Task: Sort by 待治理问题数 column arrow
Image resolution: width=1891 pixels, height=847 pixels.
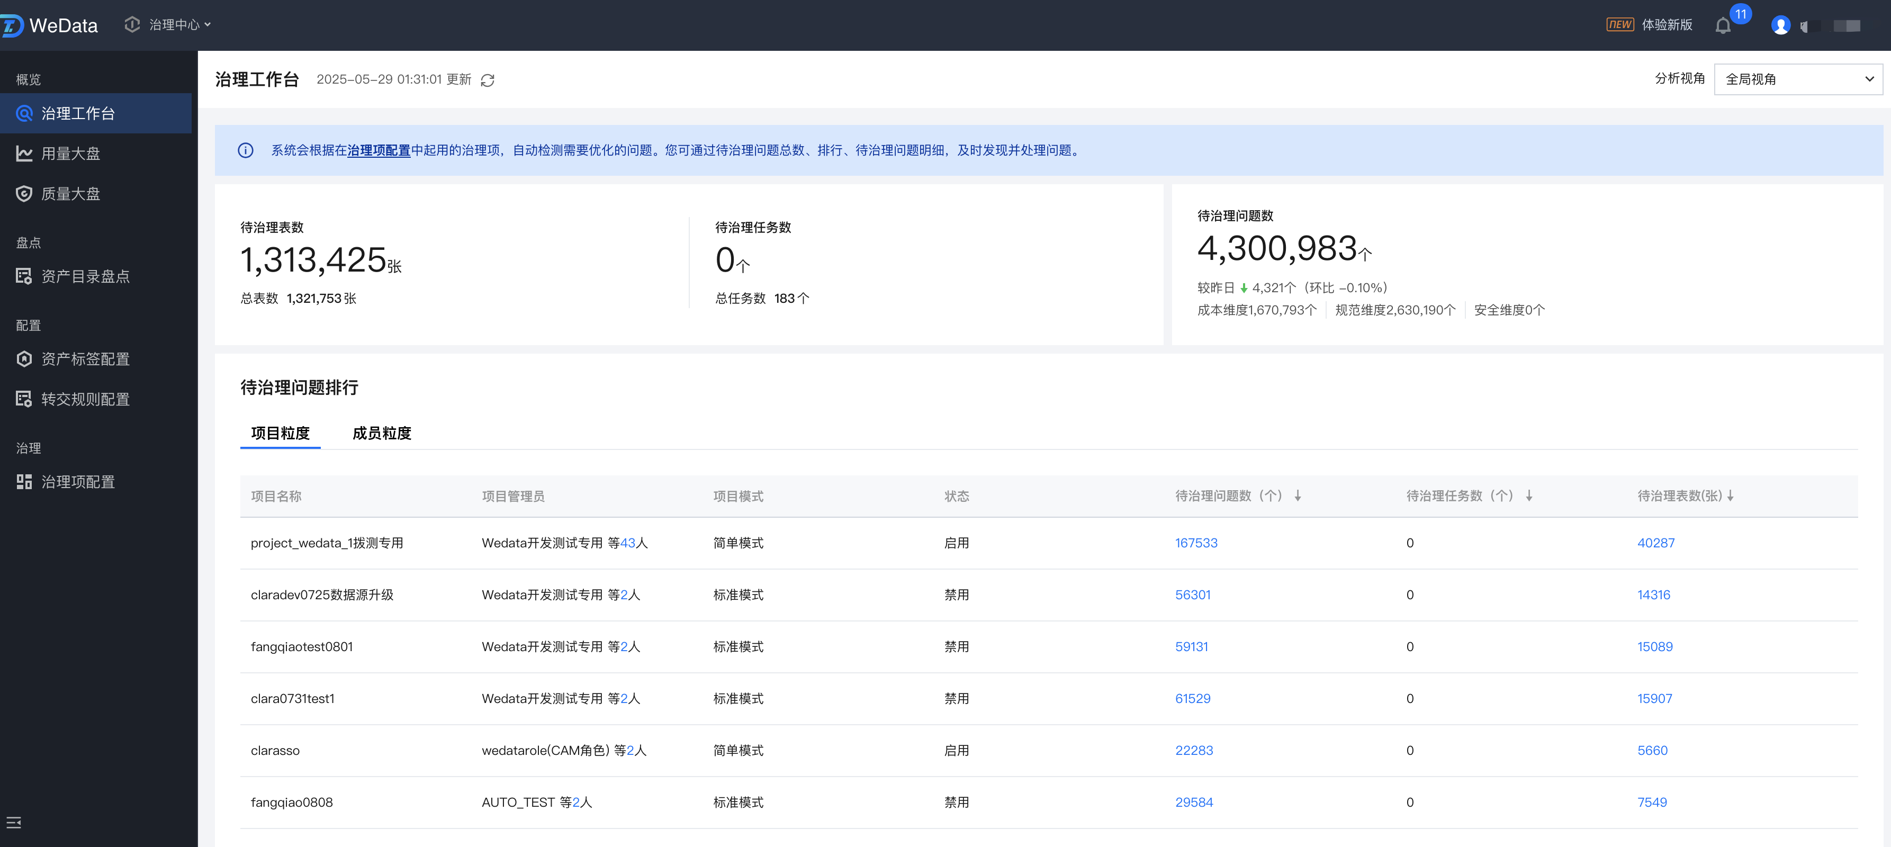Action: pos(1298,496)
